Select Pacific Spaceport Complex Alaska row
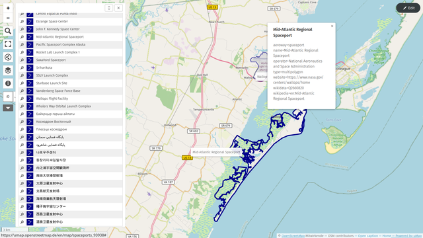423x238 pixels. pos(71,44)
